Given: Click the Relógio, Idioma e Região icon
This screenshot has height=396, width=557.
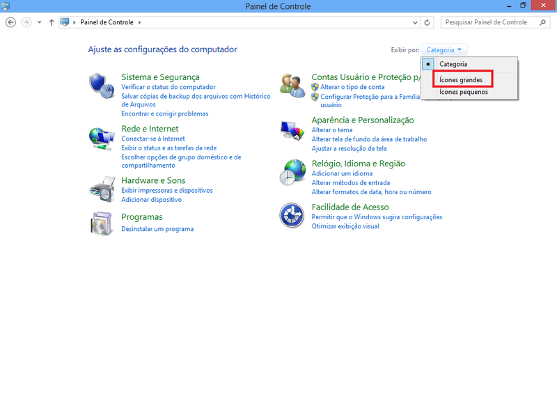Looking at the screenshot, I should tap(292, 173).
